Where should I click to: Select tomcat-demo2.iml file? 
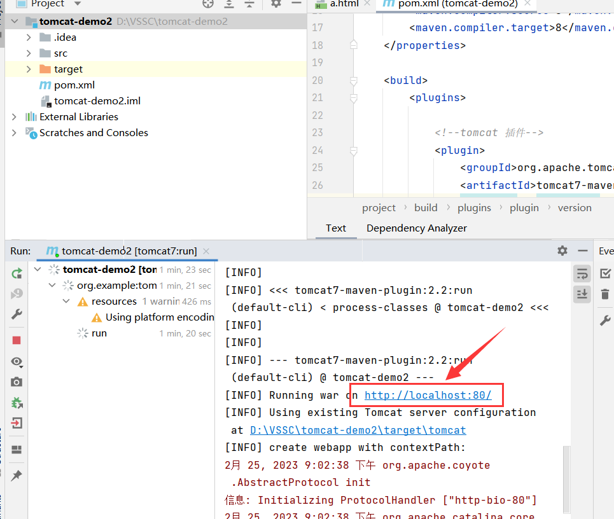pos(97,101)
